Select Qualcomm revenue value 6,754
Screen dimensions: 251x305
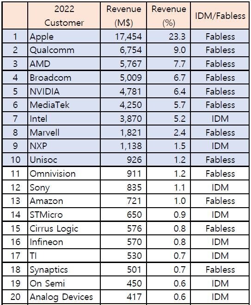point(123,50)
